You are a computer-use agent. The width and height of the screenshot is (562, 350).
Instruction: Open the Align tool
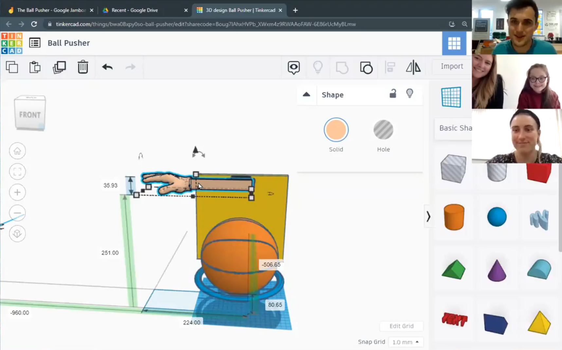pos(390,67)
